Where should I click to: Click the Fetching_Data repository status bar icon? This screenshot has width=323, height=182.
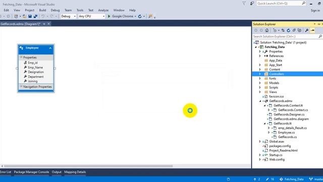[x=281, y=179]
